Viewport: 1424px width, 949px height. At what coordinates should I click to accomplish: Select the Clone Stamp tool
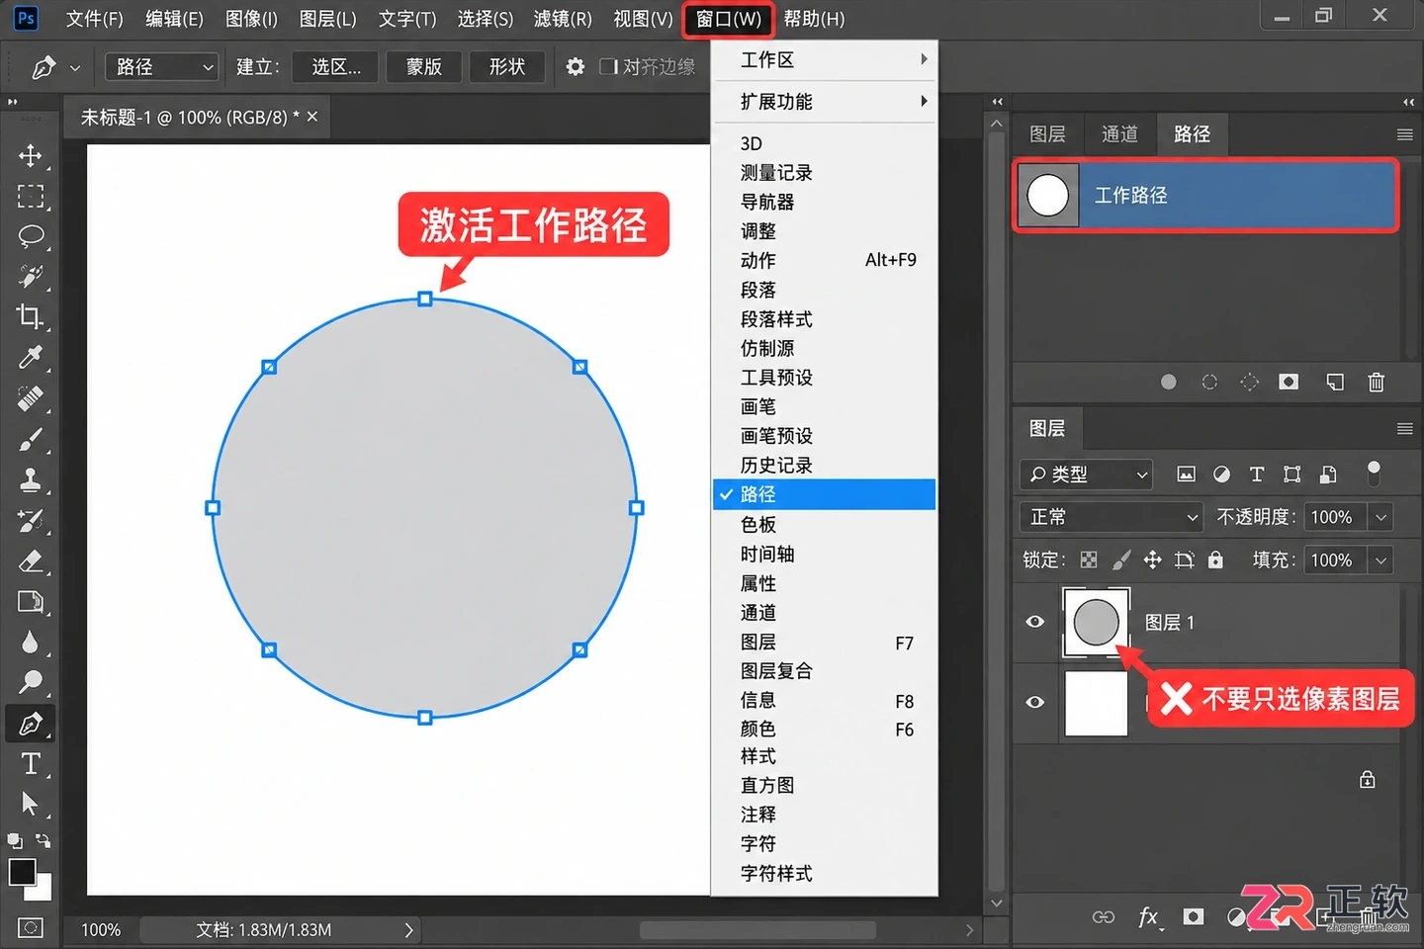click(x=31, y=480)
